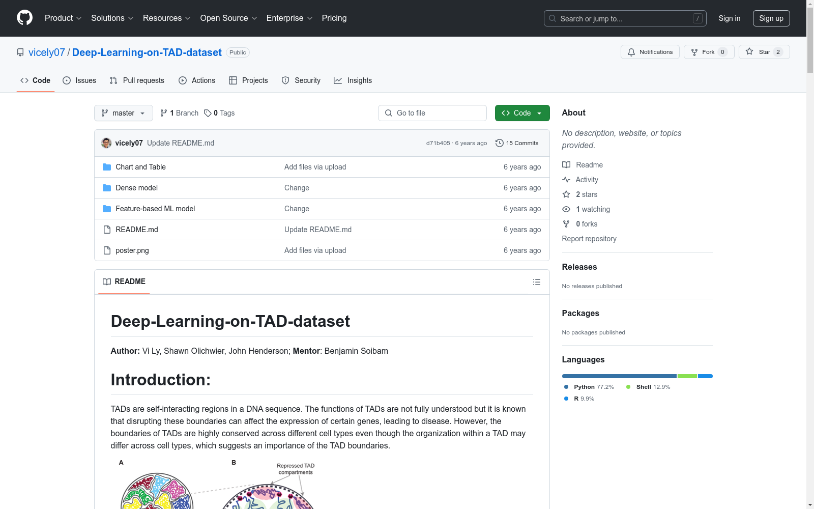
Task: Click the branch icon beside 1 Branch
Action: pyautogui.click(x=164, y=113)
